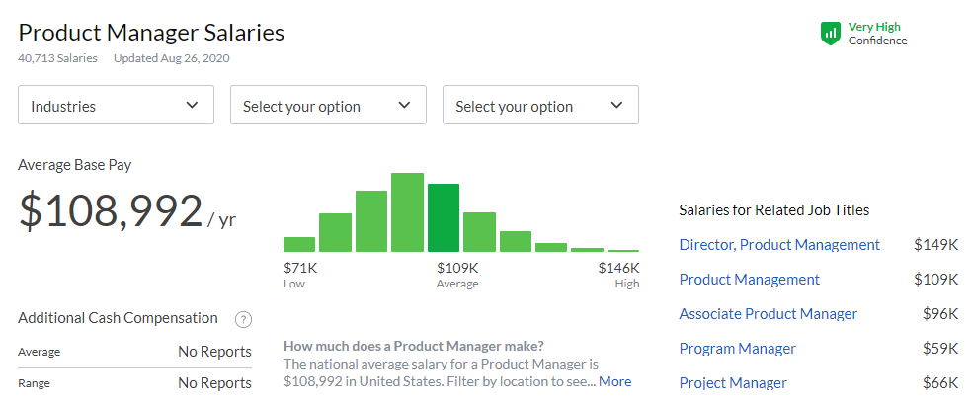Click the More link in salary description
The width and height of the screenshot is (973, 410).
(x=614, y=381)
